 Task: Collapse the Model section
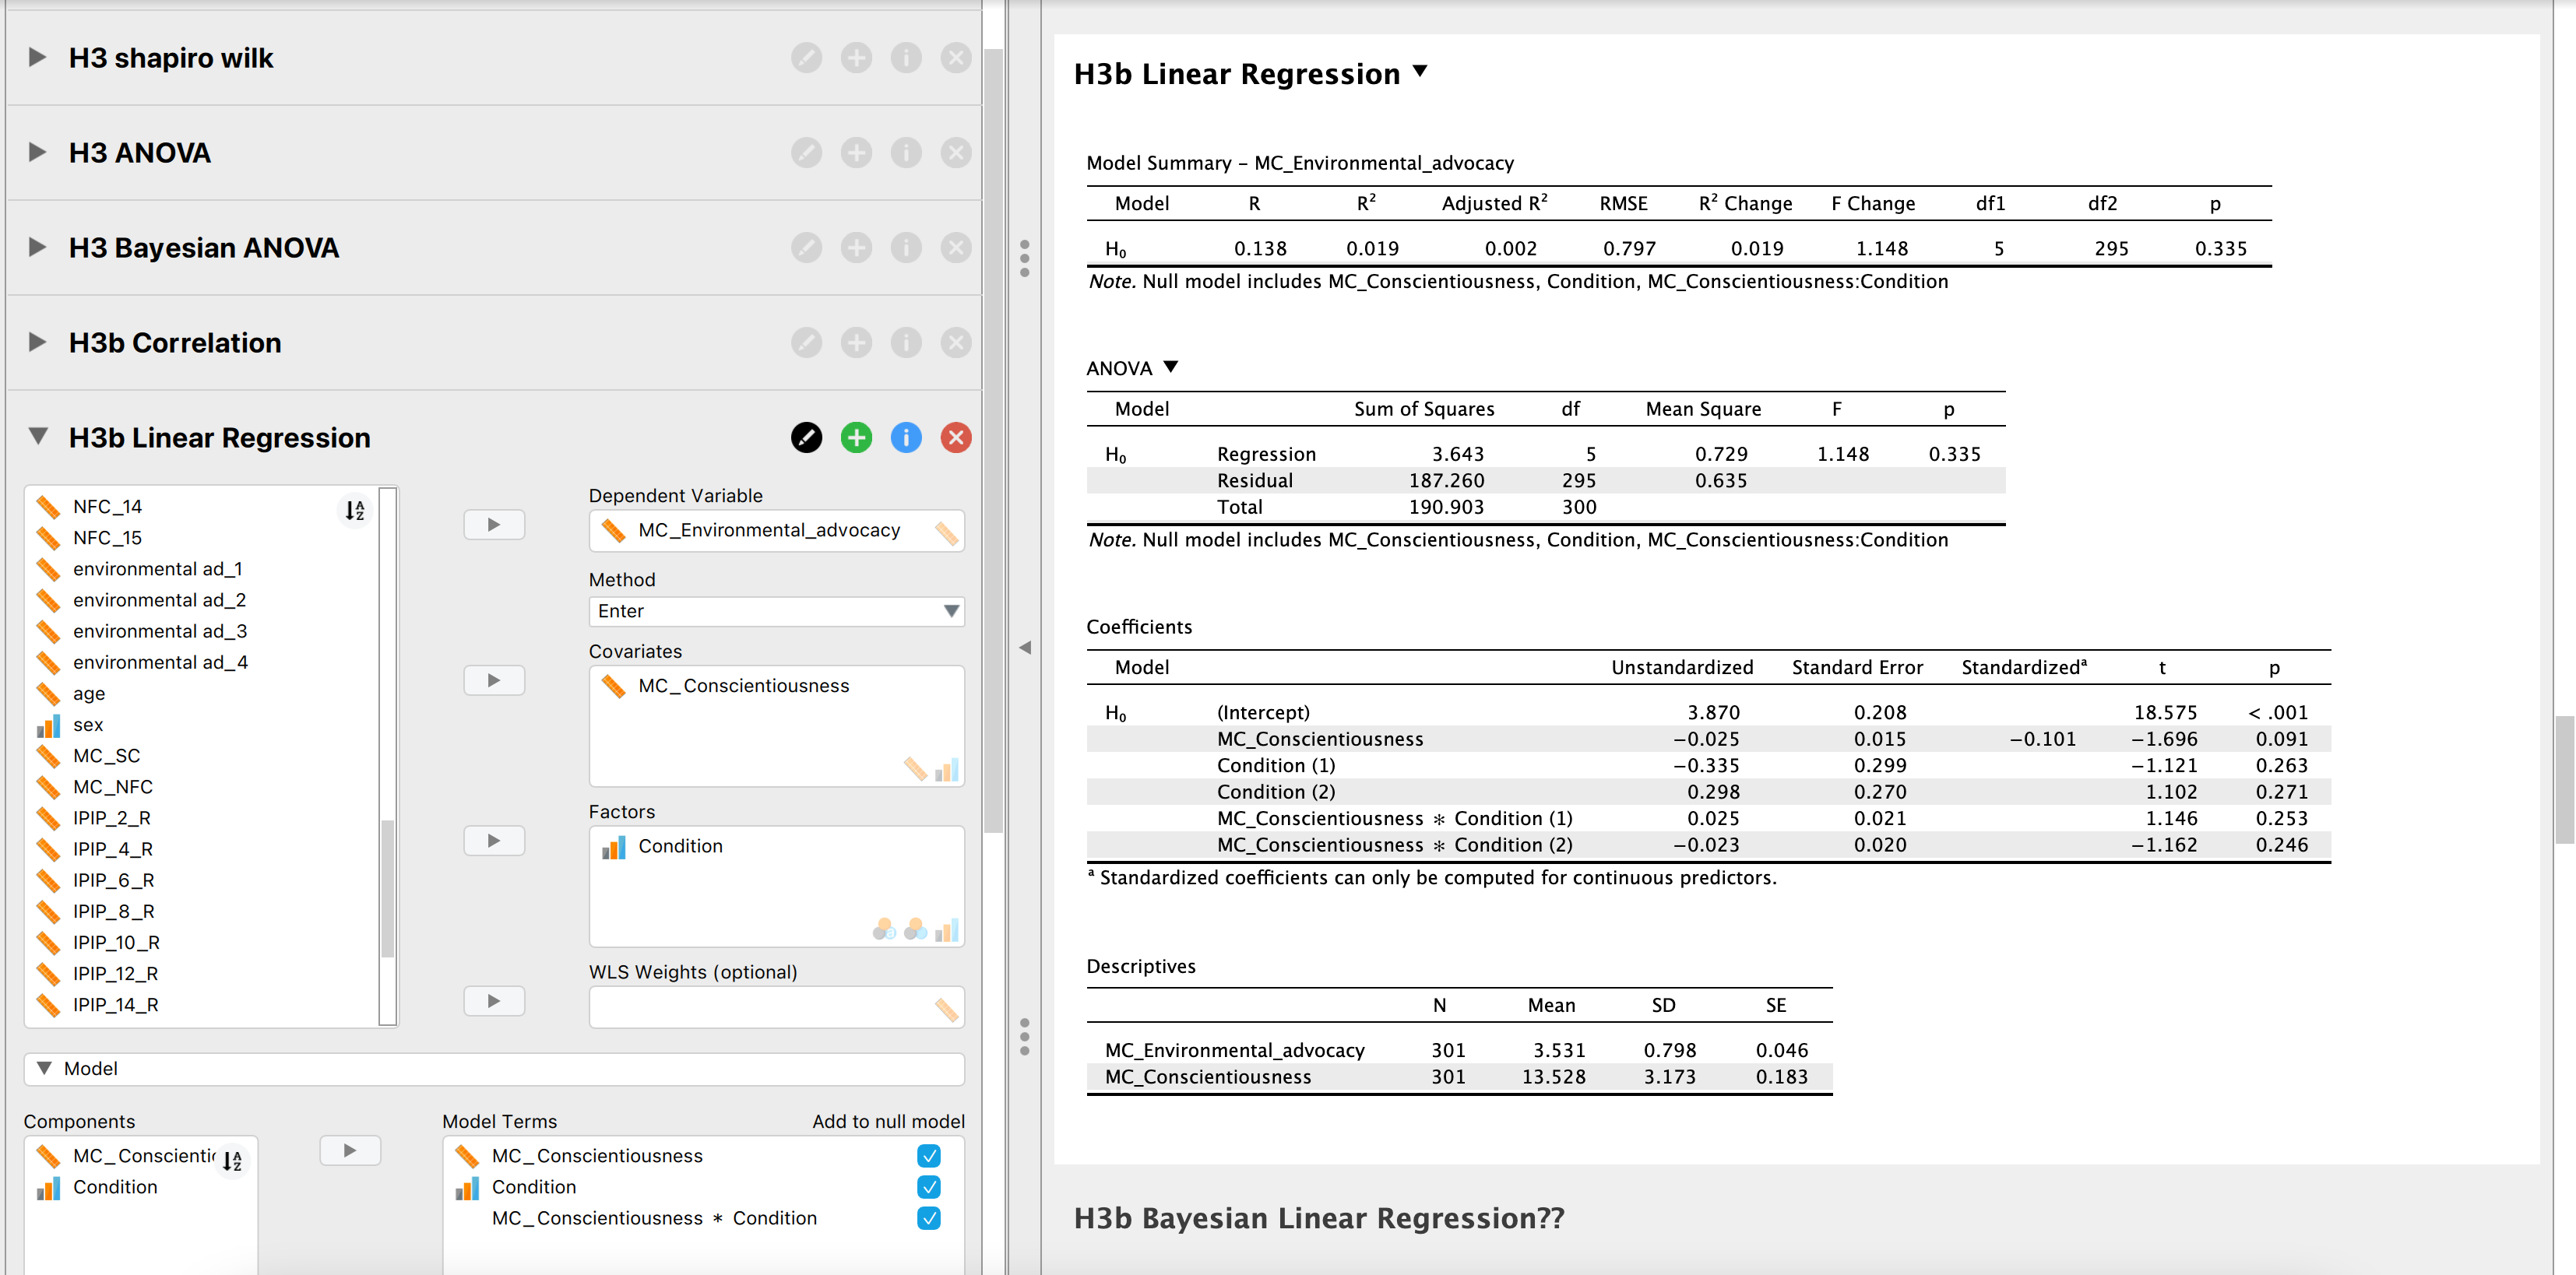[44, 1068]
